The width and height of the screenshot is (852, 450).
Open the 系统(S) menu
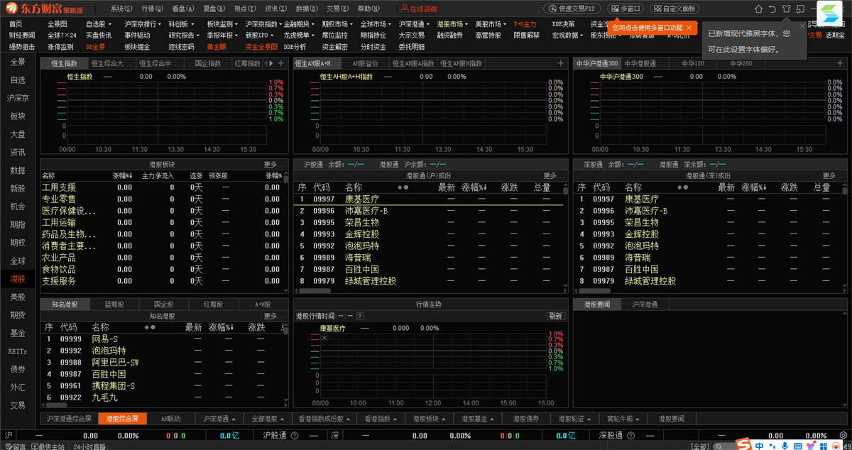tap(122, 9)
